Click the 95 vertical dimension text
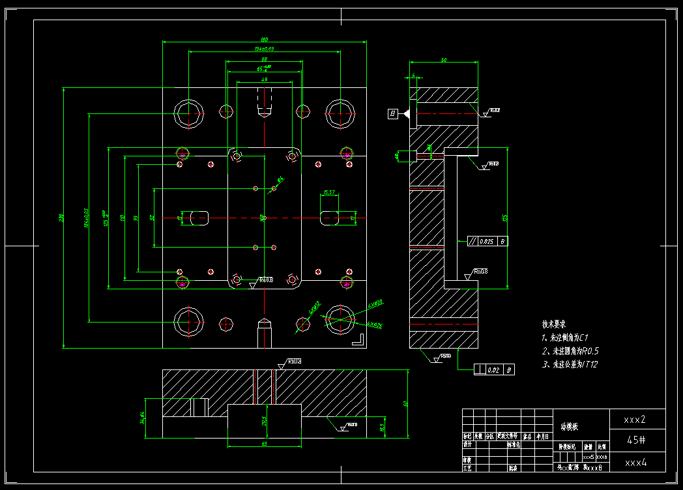 [x=136, y=218]
